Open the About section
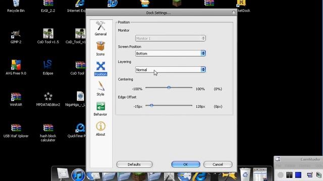 tap(100, 129)
